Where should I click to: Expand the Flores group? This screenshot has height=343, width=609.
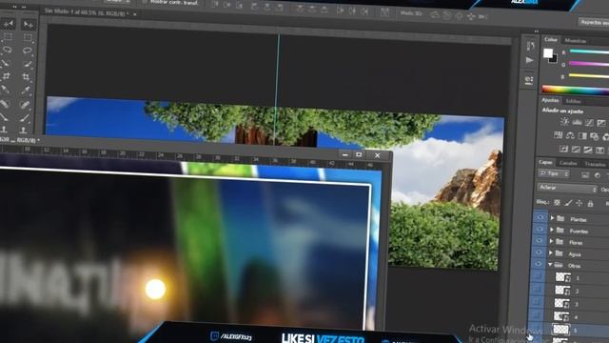(x=551, y=241)
